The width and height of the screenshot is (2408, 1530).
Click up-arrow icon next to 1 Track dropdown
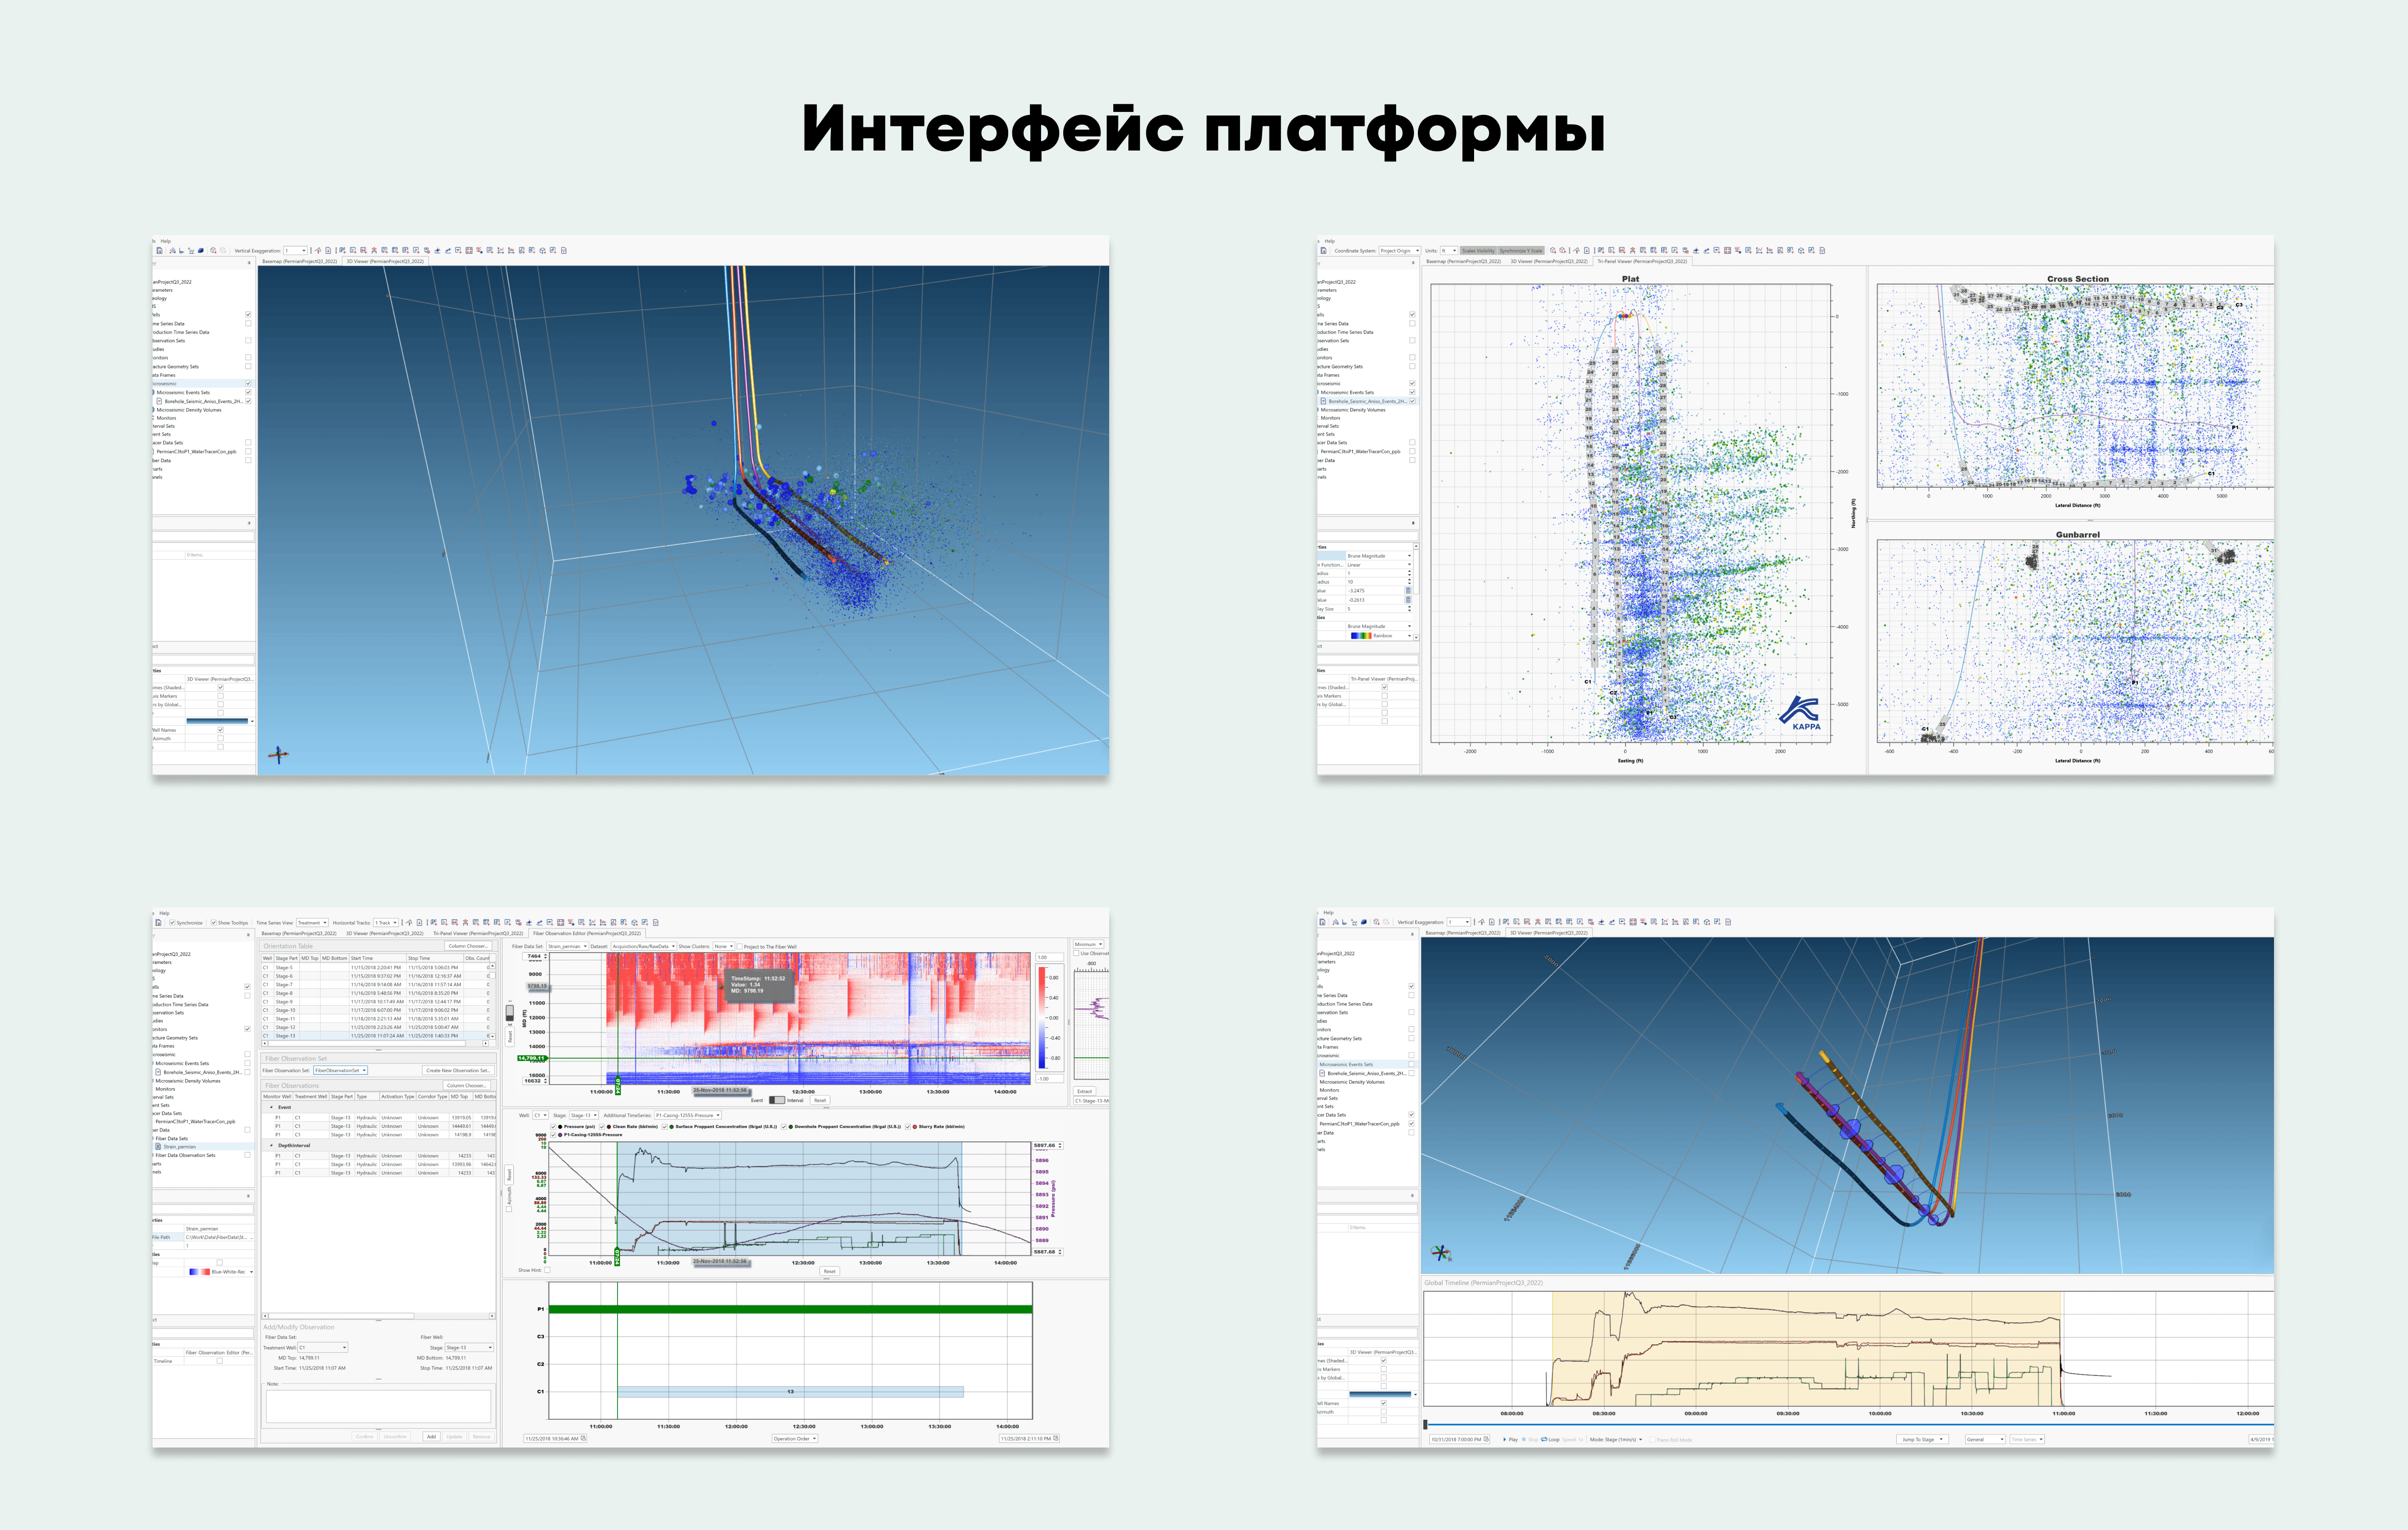coord(409,922)
